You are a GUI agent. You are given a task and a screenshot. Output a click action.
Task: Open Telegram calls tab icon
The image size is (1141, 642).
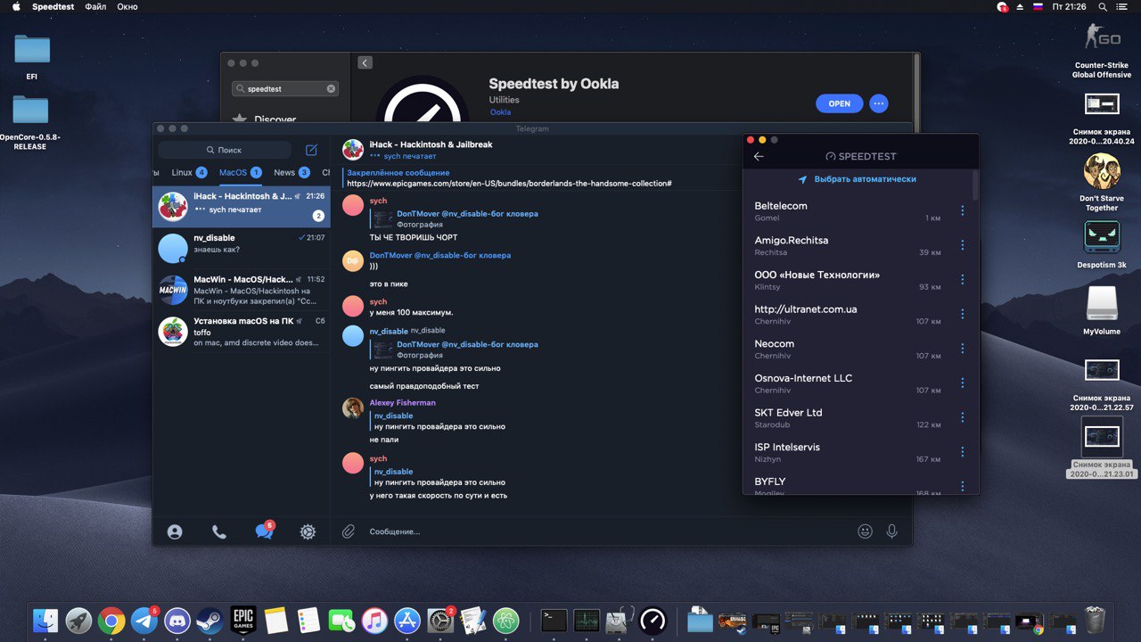point(219,531)
